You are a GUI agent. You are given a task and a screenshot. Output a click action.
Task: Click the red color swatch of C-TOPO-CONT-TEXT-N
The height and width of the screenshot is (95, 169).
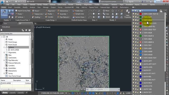[140, 14]
